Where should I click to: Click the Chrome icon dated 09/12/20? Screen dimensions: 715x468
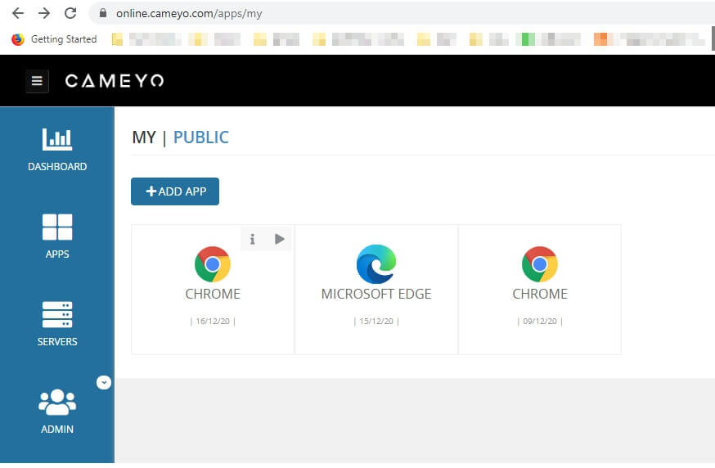[x=540, y=264]
